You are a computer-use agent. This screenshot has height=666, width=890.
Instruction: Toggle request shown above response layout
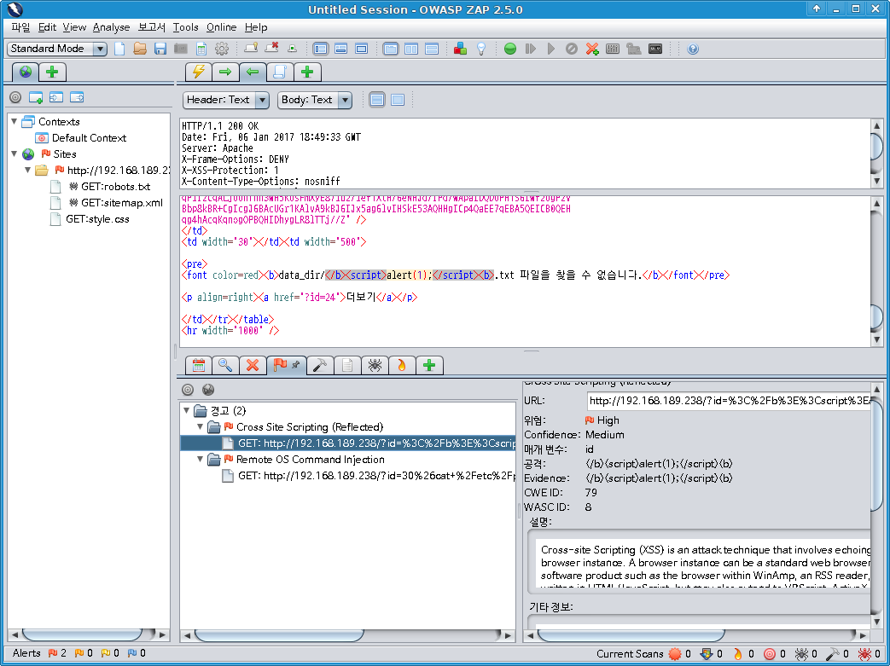432,49
